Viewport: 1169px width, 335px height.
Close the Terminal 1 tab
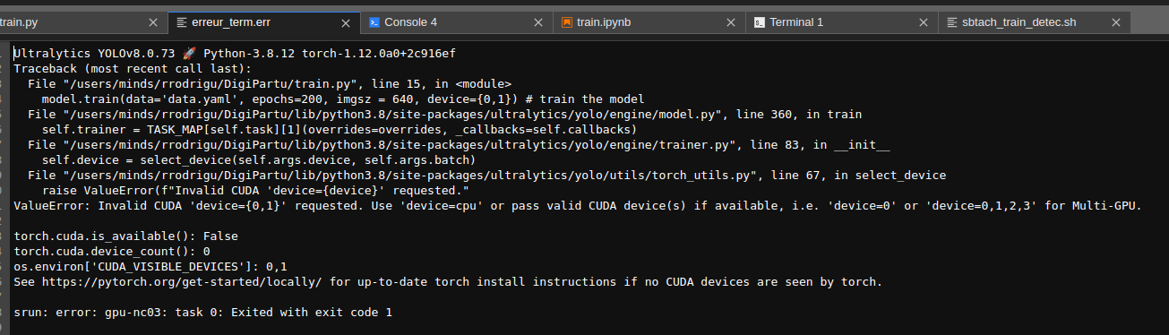(x=924, y=21)
